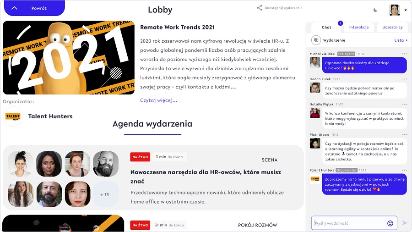
Task: Open the Czytaj więcej link
Action: click(x=158, y=100)
